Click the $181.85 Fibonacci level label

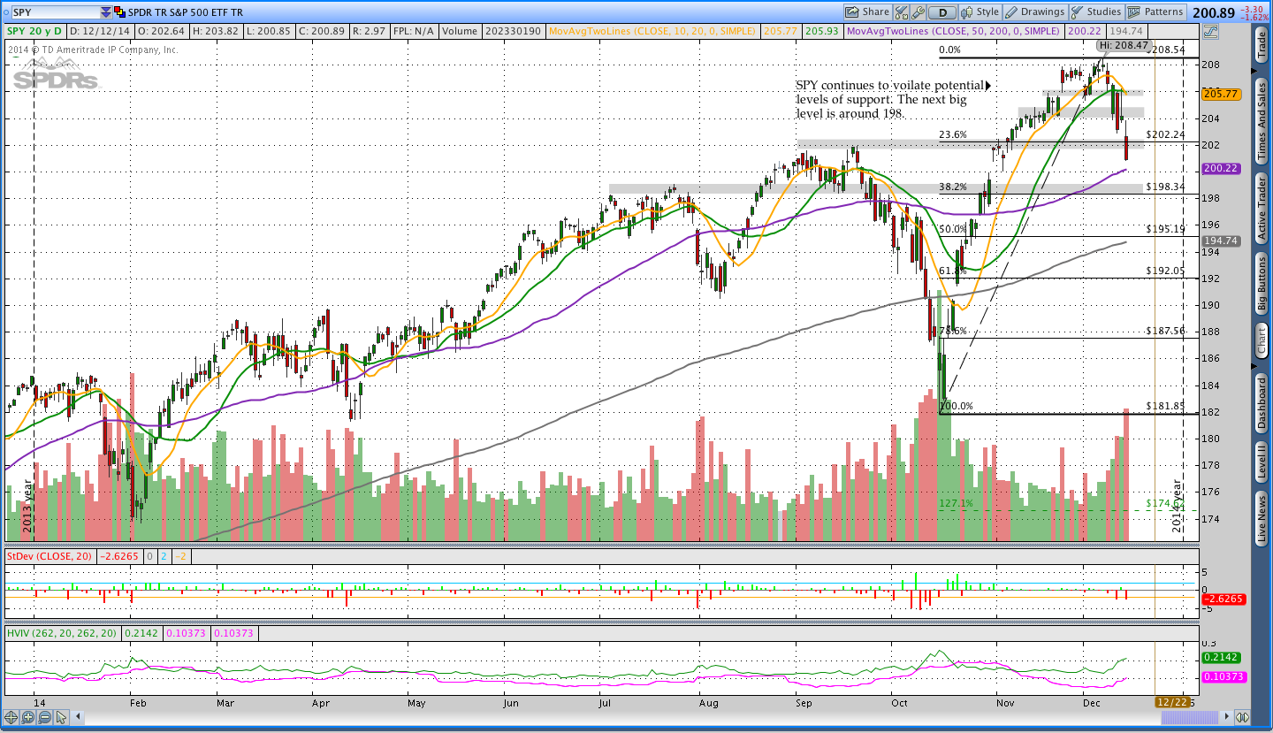tap(1164, 407)
